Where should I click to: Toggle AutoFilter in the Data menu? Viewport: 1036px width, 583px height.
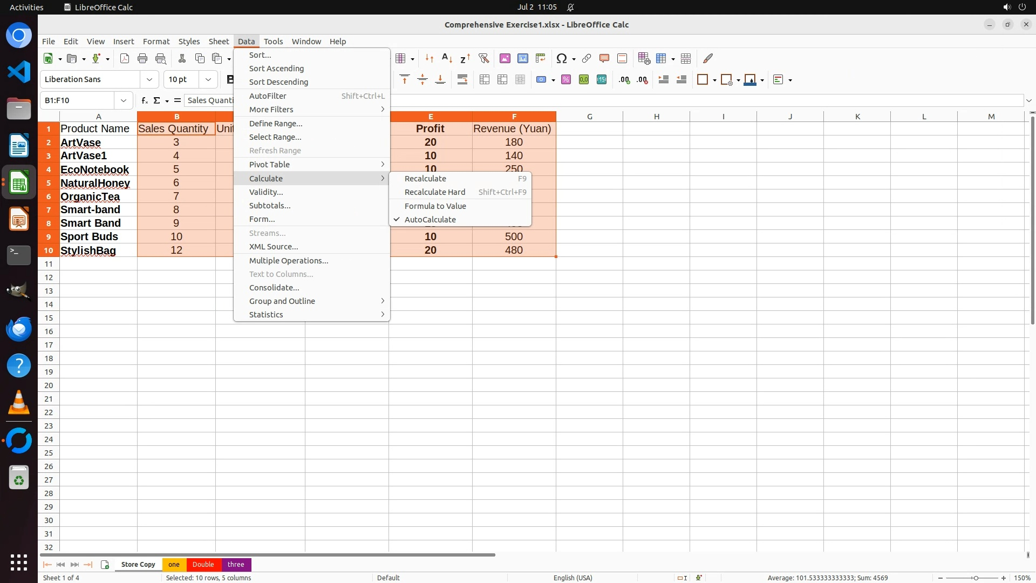(x=268, y=96)
